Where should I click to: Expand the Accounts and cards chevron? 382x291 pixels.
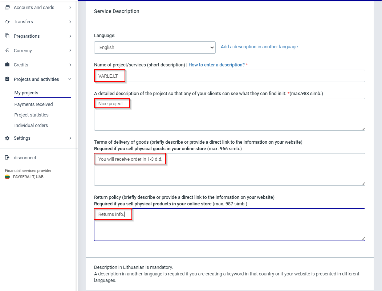[x=70, y=8]
